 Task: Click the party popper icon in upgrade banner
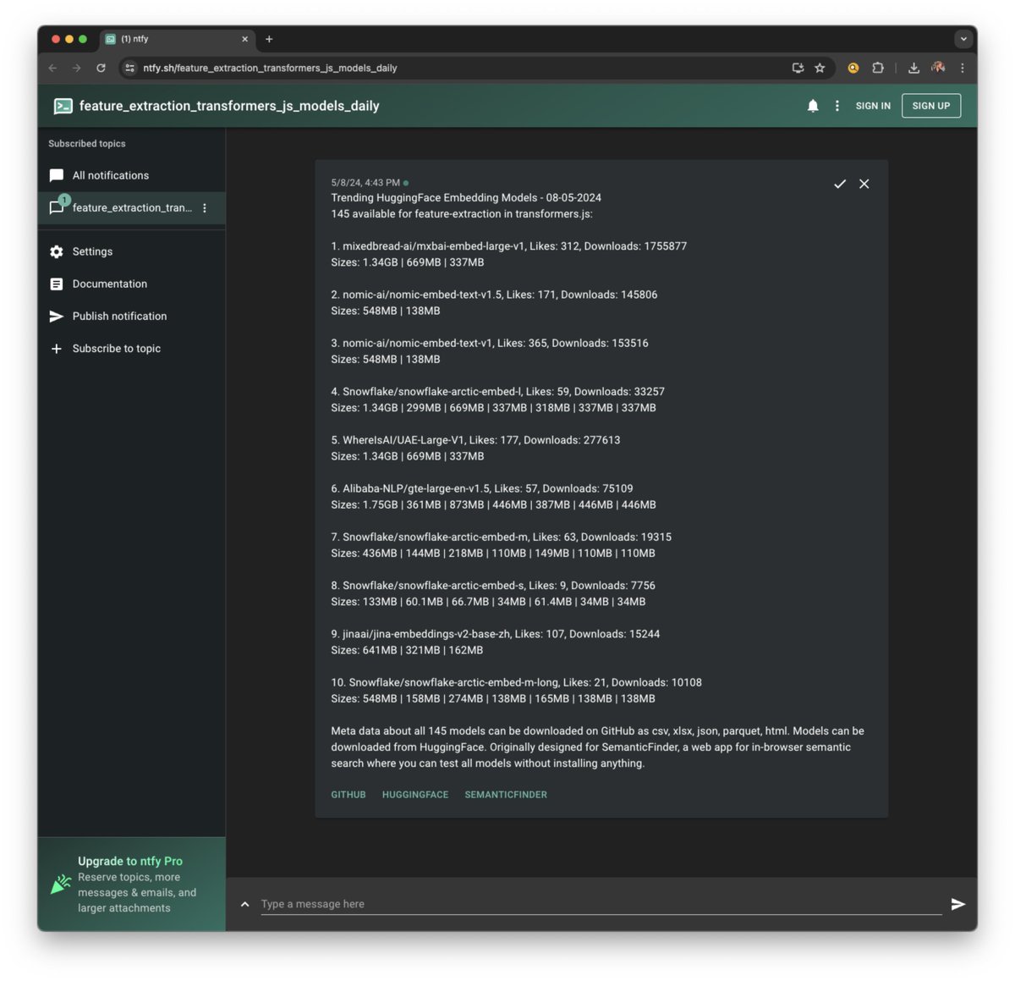coord(61,885)
